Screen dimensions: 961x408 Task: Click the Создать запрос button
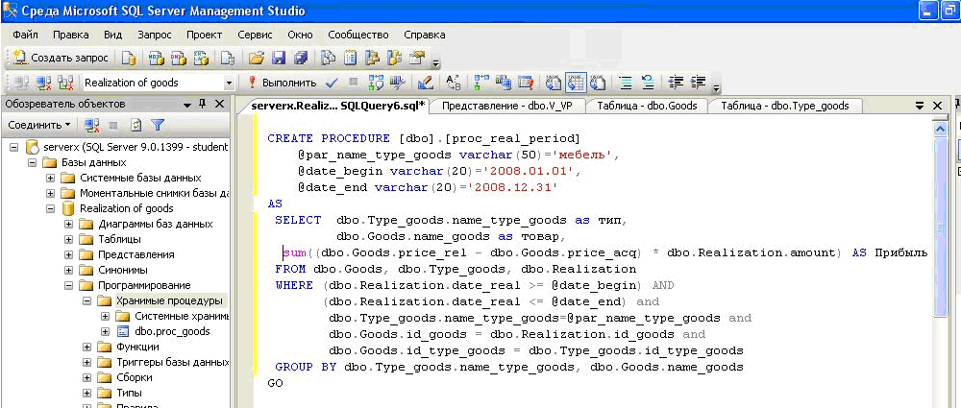[x=60, y=59]
